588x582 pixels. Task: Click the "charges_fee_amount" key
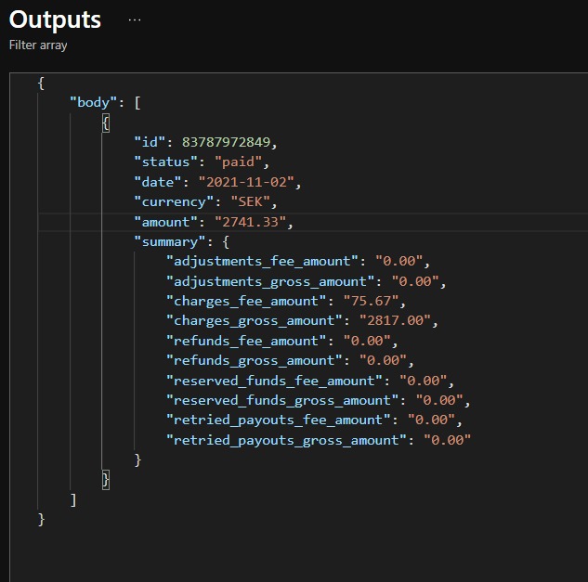tap(246, 301)
